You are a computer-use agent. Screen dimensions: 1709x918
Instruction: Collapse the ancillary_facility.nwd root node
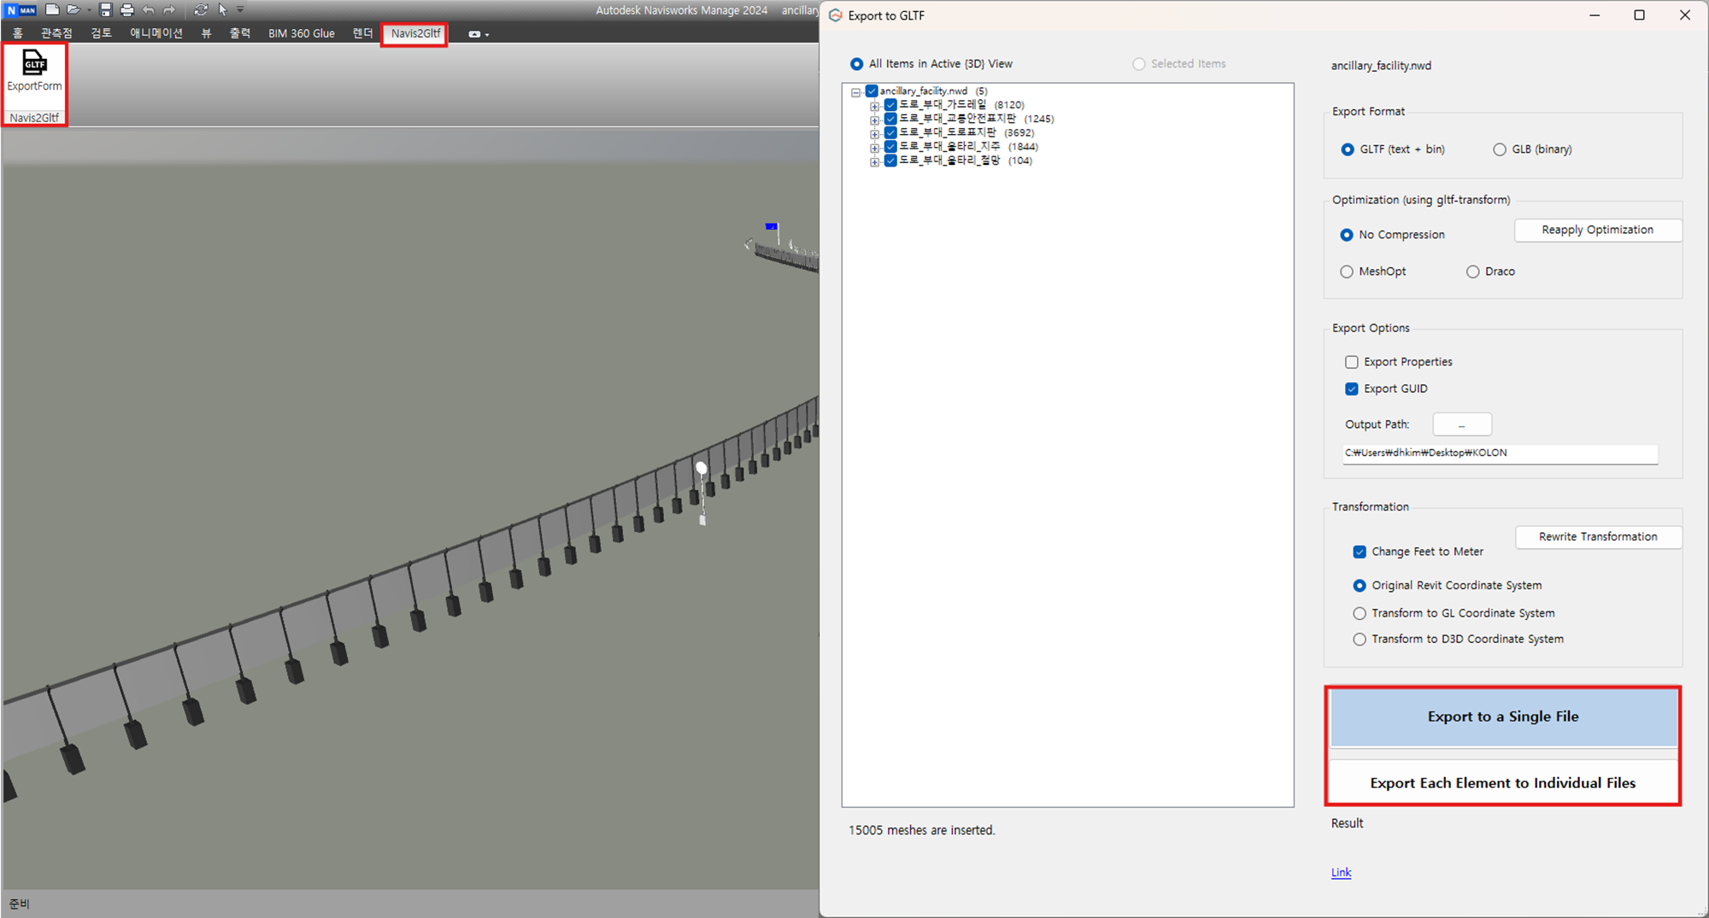pos(855,91)
